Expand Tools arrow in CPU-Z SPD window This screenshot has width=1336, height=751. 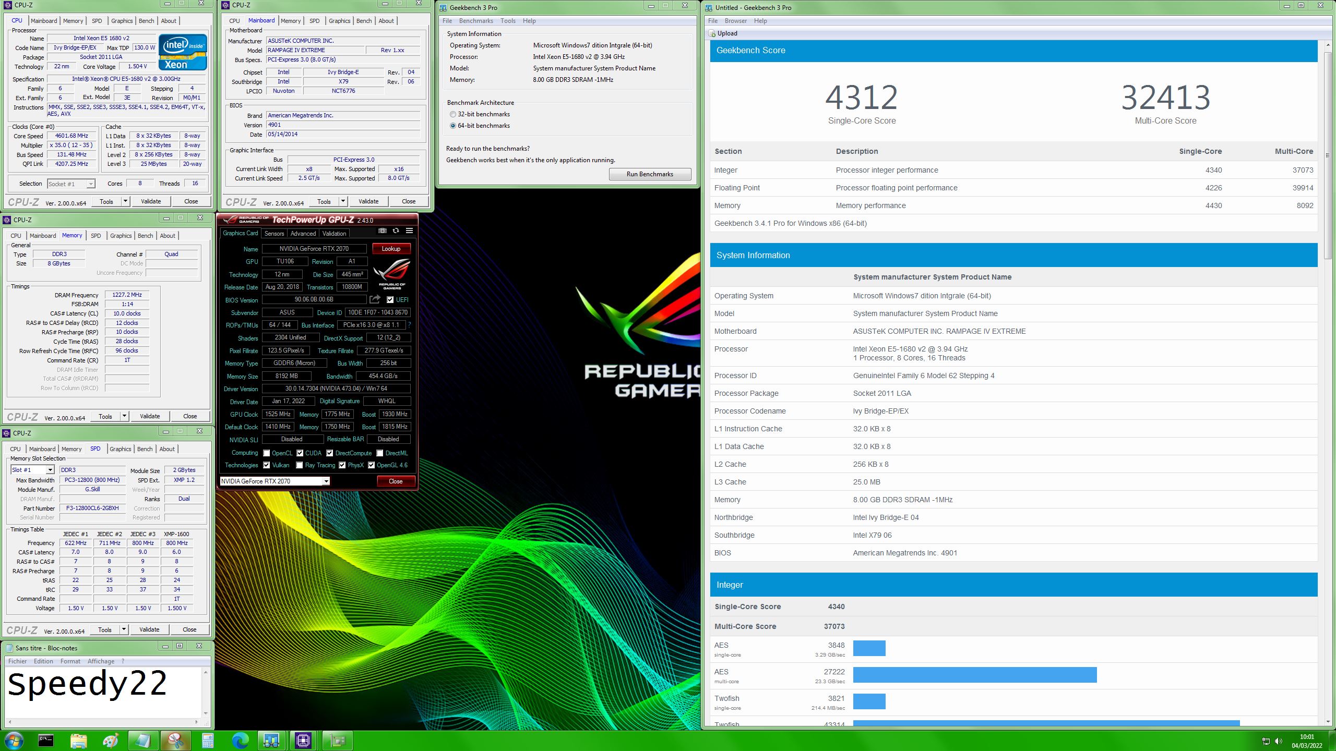coord(124,629)
